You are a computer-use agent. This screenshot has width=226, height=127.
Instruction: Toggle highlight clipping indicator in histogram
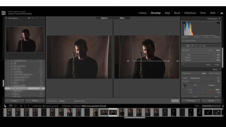[x=218, y=23]
